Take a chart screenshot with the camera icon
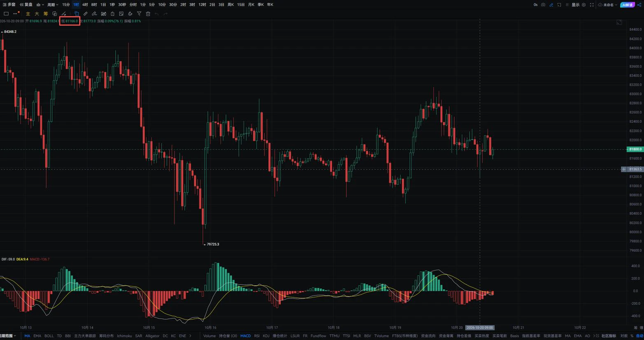Image resolution: width=644 pixels, height=340 pixels. pos(543,5)
